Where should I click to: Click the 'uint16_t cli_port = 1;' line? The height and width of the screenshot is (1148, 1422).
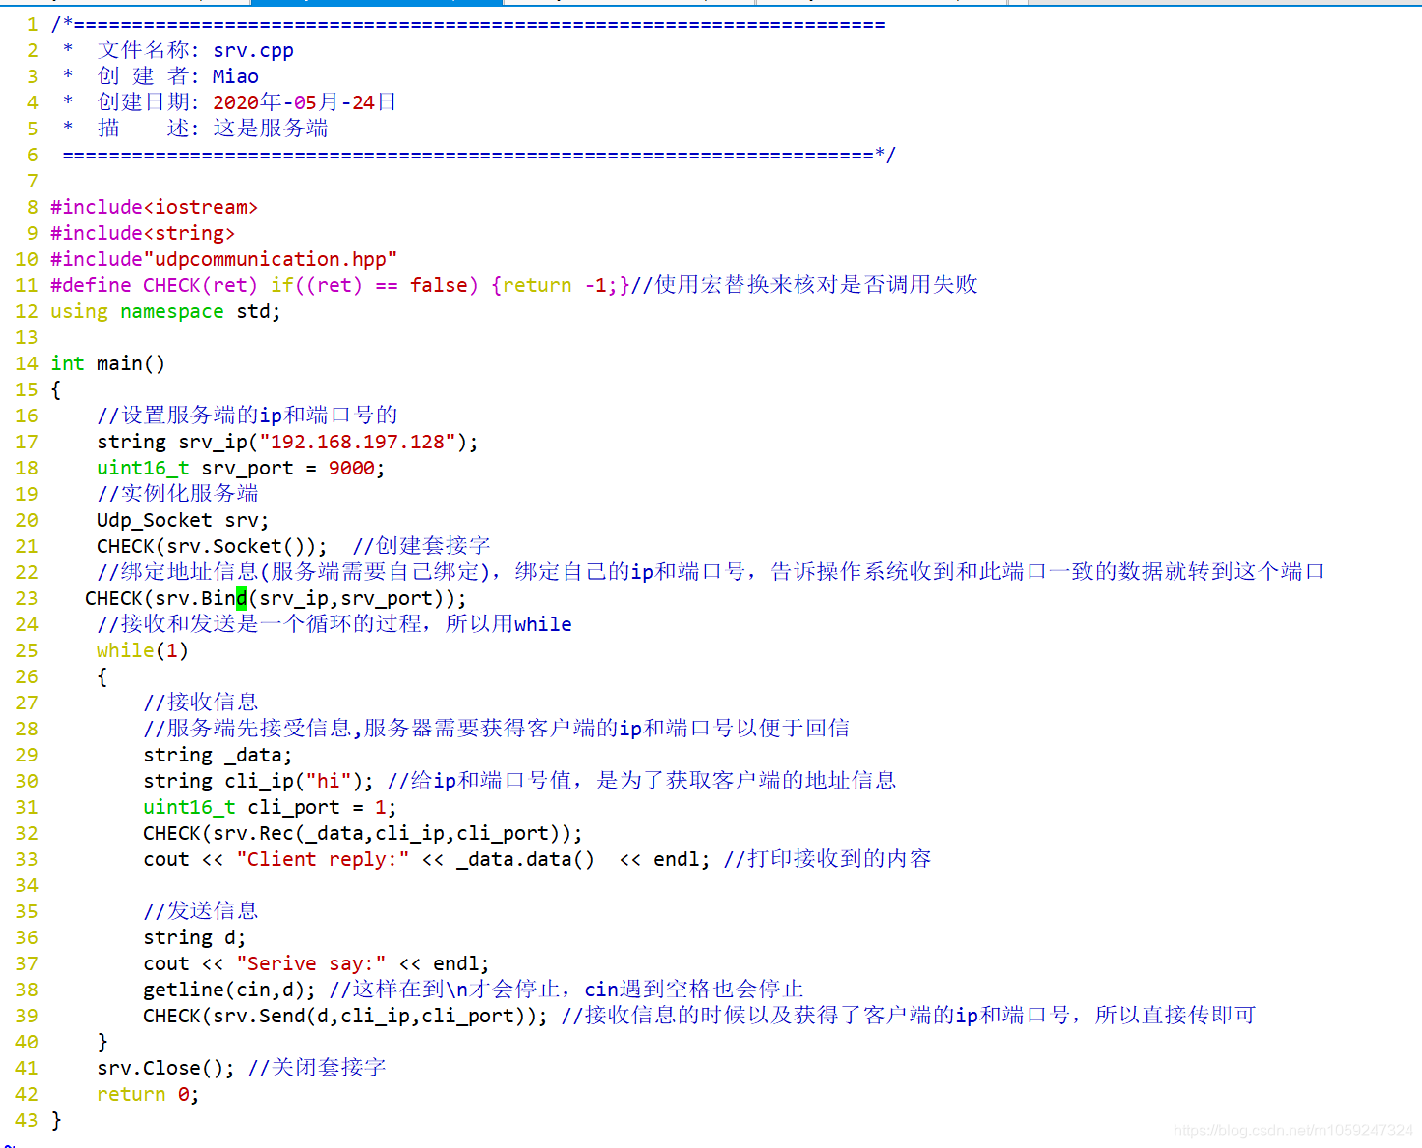[270, 807]
